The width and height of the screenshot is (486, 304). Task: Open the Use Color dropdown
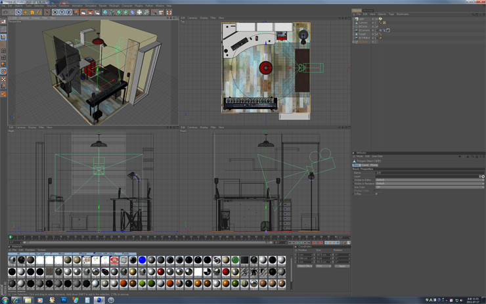(x=430, y=187)
